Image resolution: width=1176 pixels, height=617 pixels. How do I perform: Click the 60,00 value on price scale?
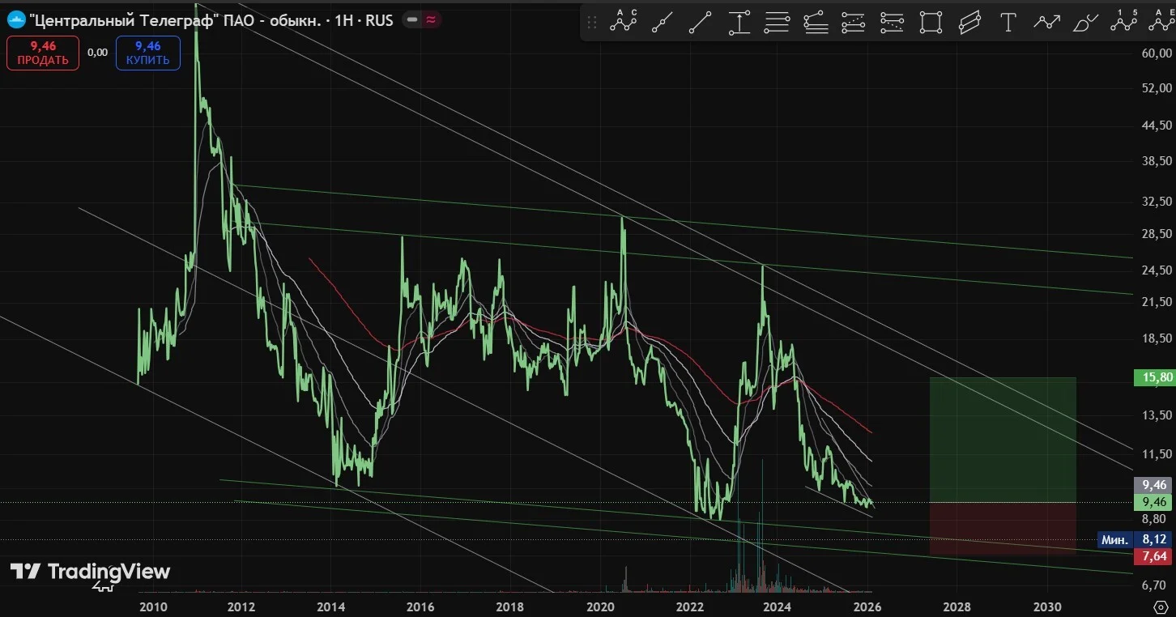click(1155, 53)
